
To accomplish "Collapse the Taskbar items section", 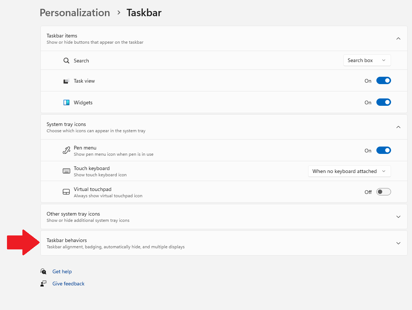I will [x=398, y=38].
